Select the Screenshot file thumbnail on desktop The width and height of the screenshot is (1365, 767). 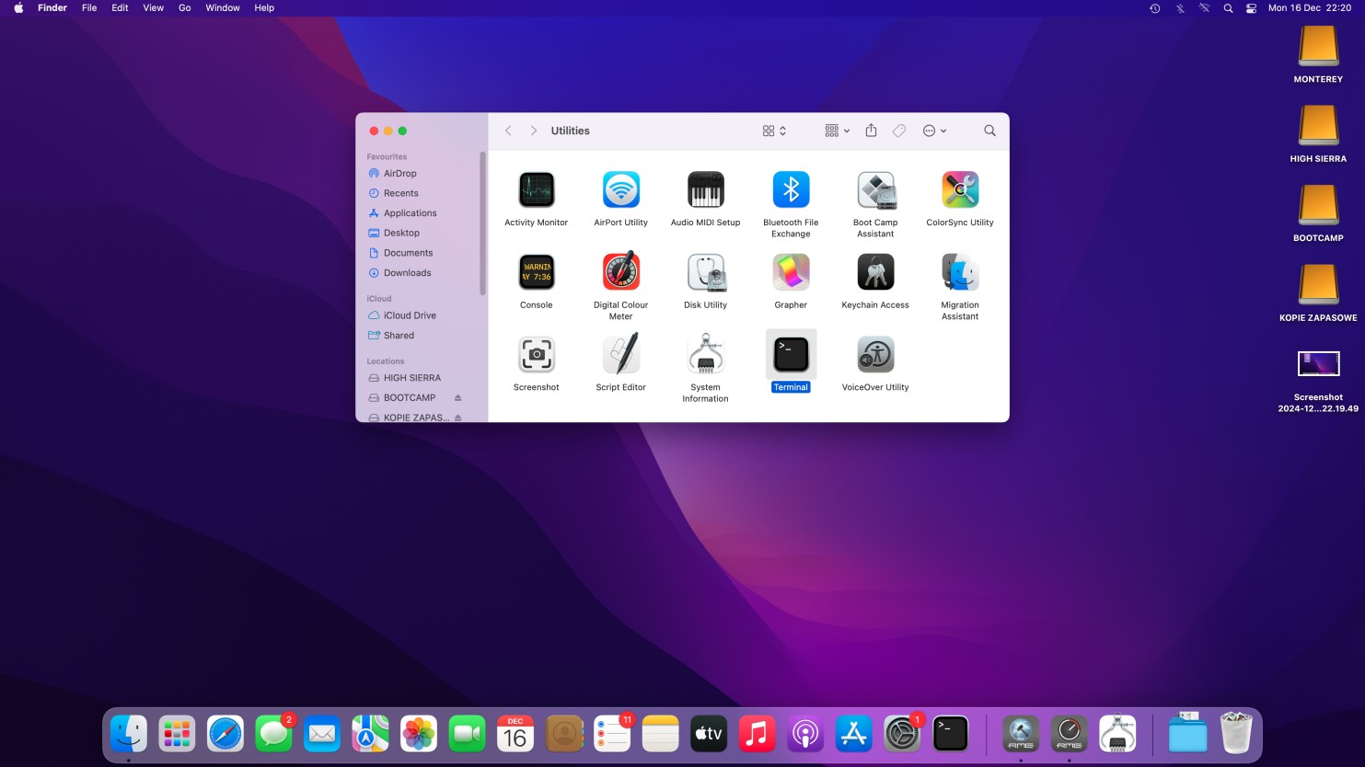click(1318, 363)
